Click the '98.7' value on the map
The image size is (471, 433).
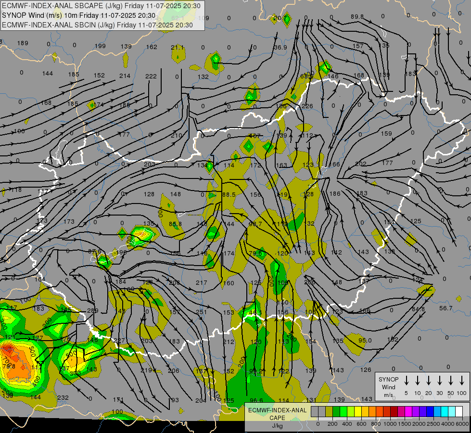tap(255, 224)
